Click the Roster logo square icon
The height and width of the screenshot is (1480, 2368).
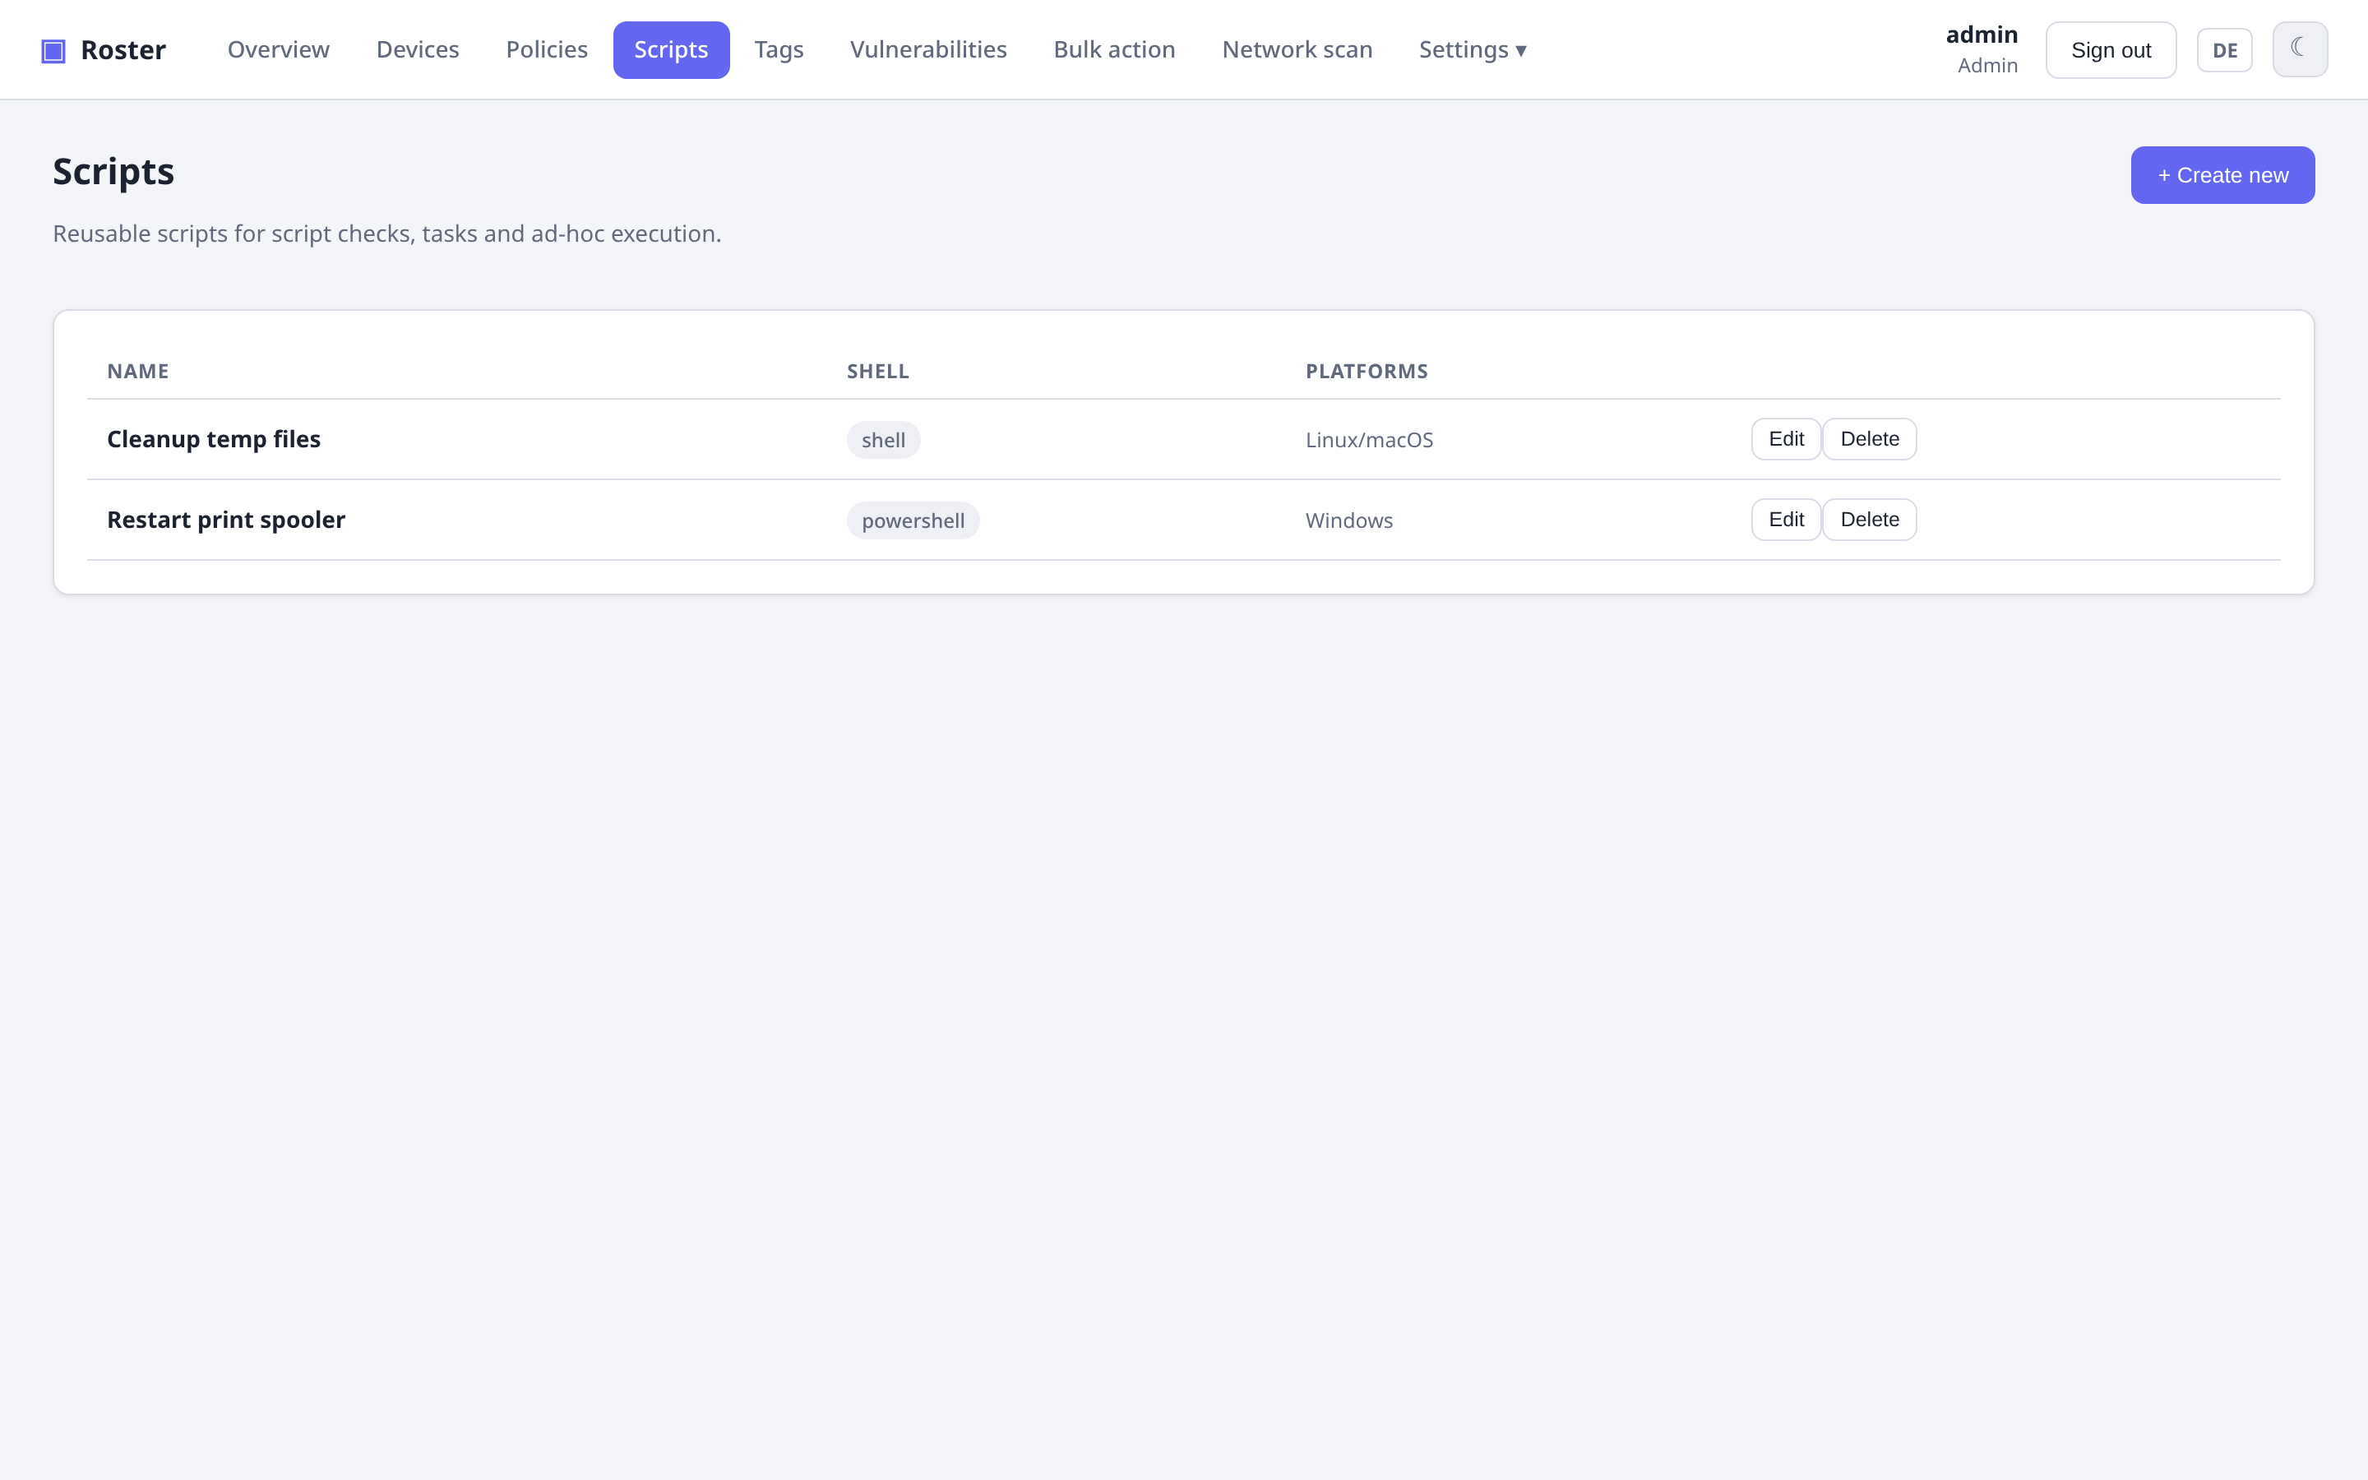point(53,50)
